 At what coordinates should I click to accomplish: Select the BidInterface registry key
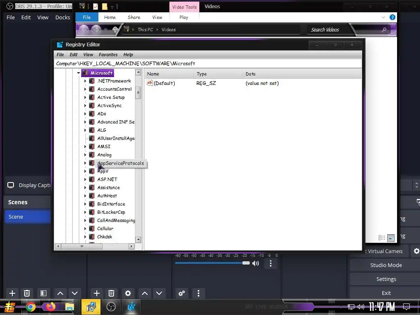coord(111,204)
